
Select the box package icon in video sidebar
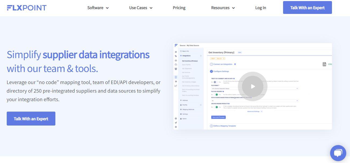tap(176, 65)
